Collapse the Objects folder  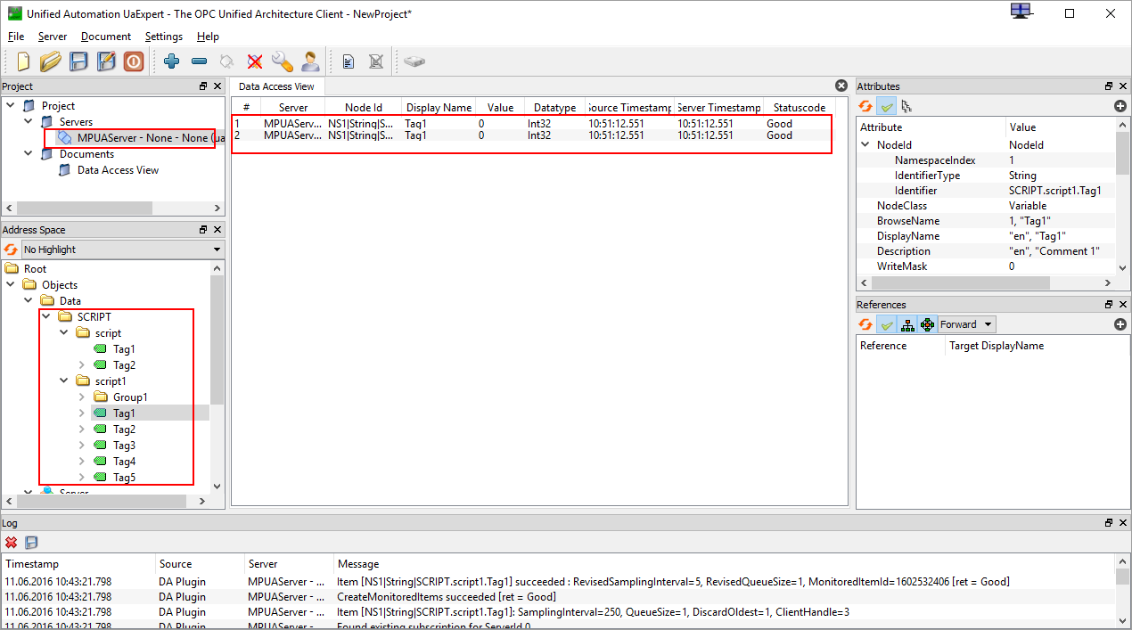pyautogui.click(x=10, y=285)
